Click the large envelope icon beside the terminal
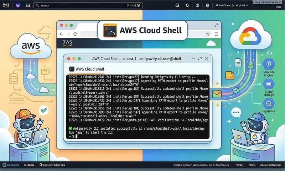This screenshot has height=171, width=285. (x=217, y=94)
